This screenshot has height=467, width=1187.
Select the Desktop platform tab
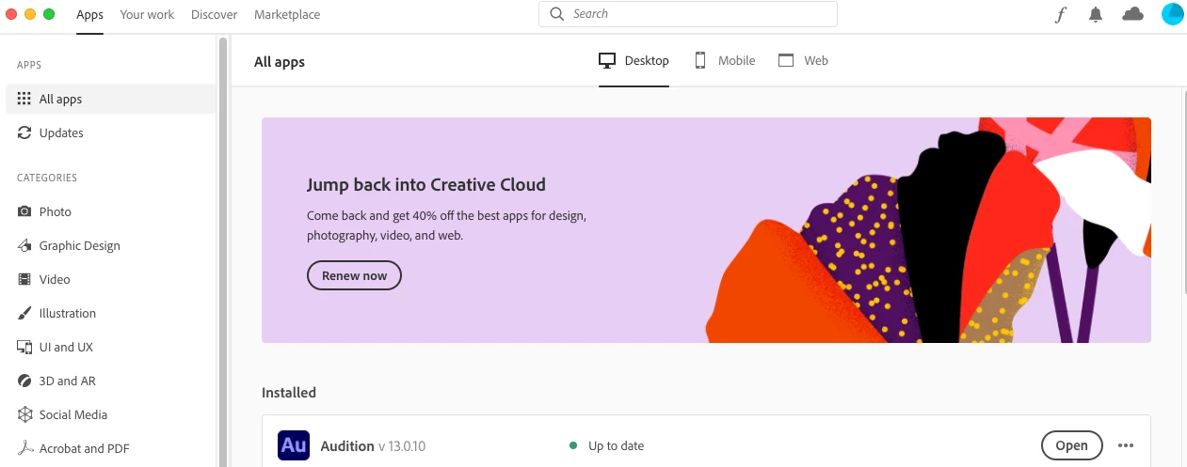634,60
